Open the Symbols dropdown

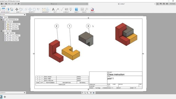[x=66, y=12]
